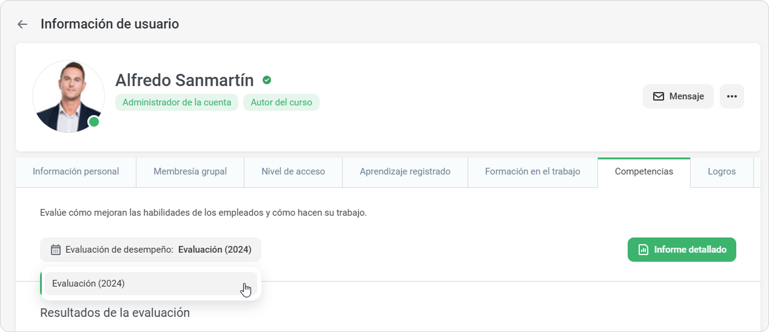Click the report chart icon on Informe detallado
Viewport: 769px width, 332px height.
click(643, 250)
